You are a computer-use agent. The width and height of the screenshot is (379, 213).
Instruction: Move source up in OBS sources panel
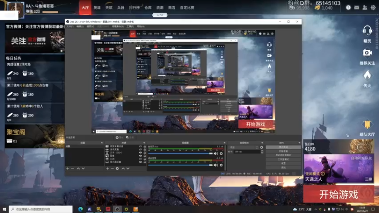123,169
